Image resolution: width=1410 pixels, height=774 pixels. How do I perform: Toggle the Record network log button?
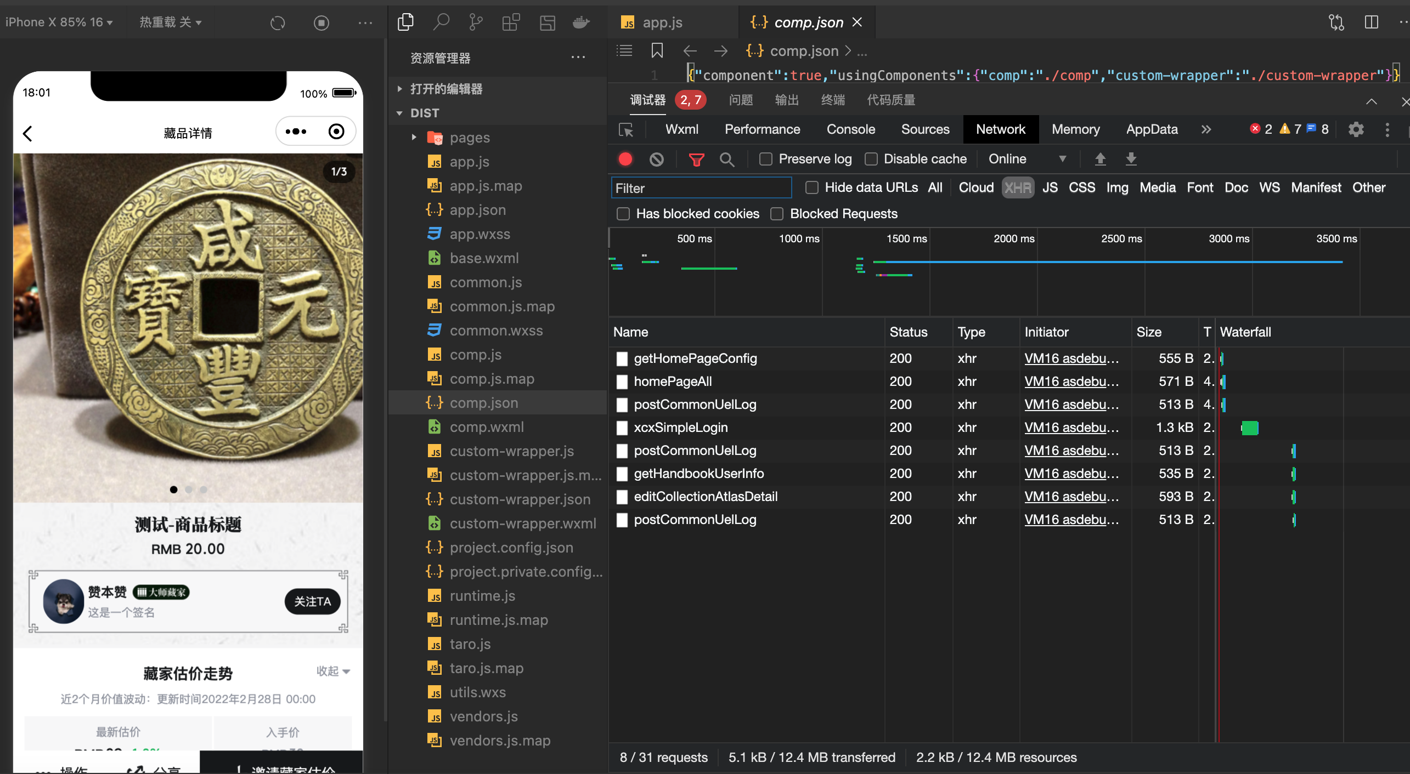[625, 159]
